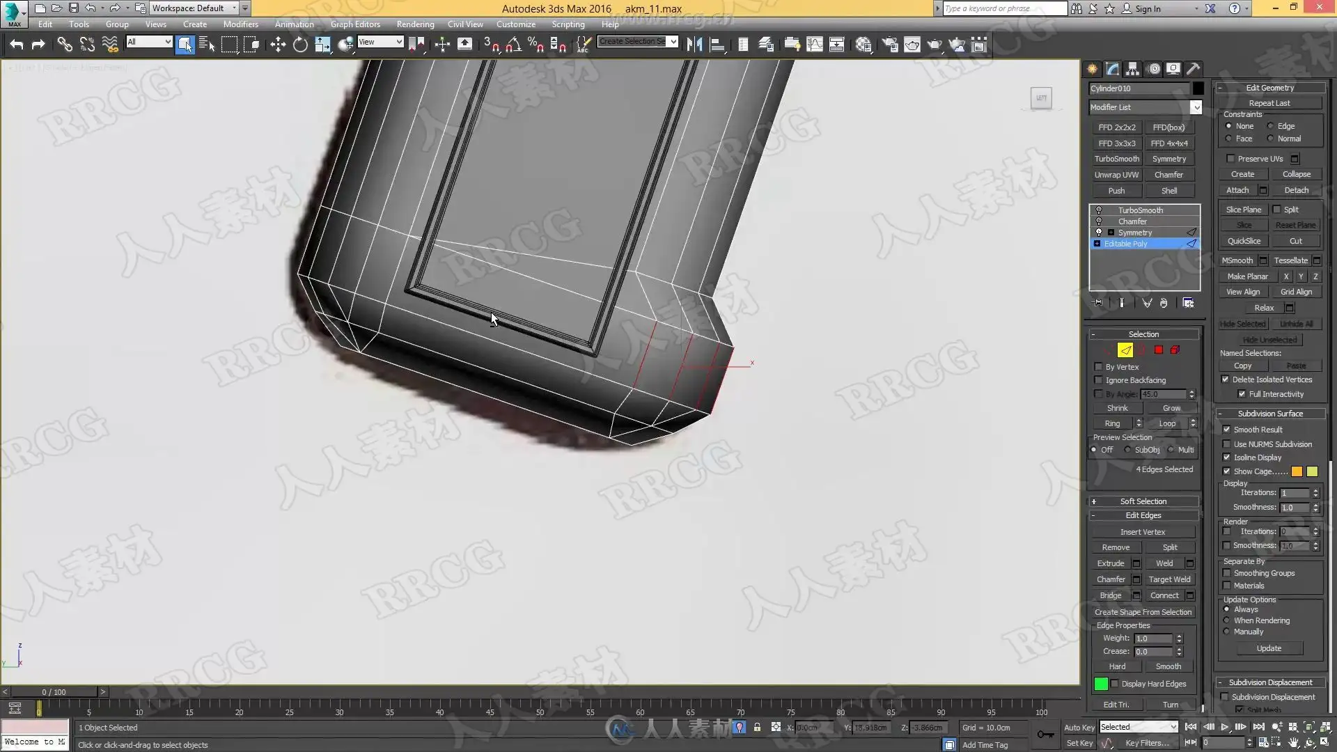Switch to Polygon sub-object selection
The image size is (1337, 752).
[x=1159, y=350]
